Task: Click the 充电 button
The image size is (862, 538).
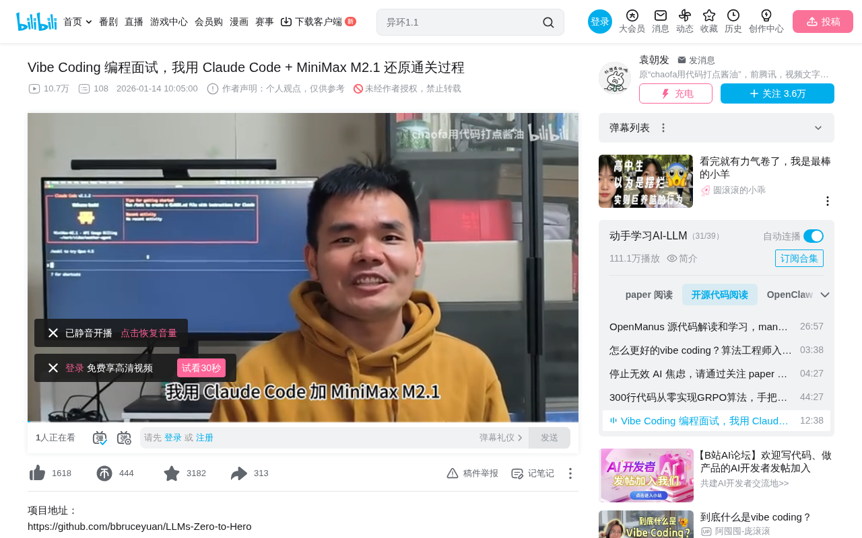Action: point(675,93)
